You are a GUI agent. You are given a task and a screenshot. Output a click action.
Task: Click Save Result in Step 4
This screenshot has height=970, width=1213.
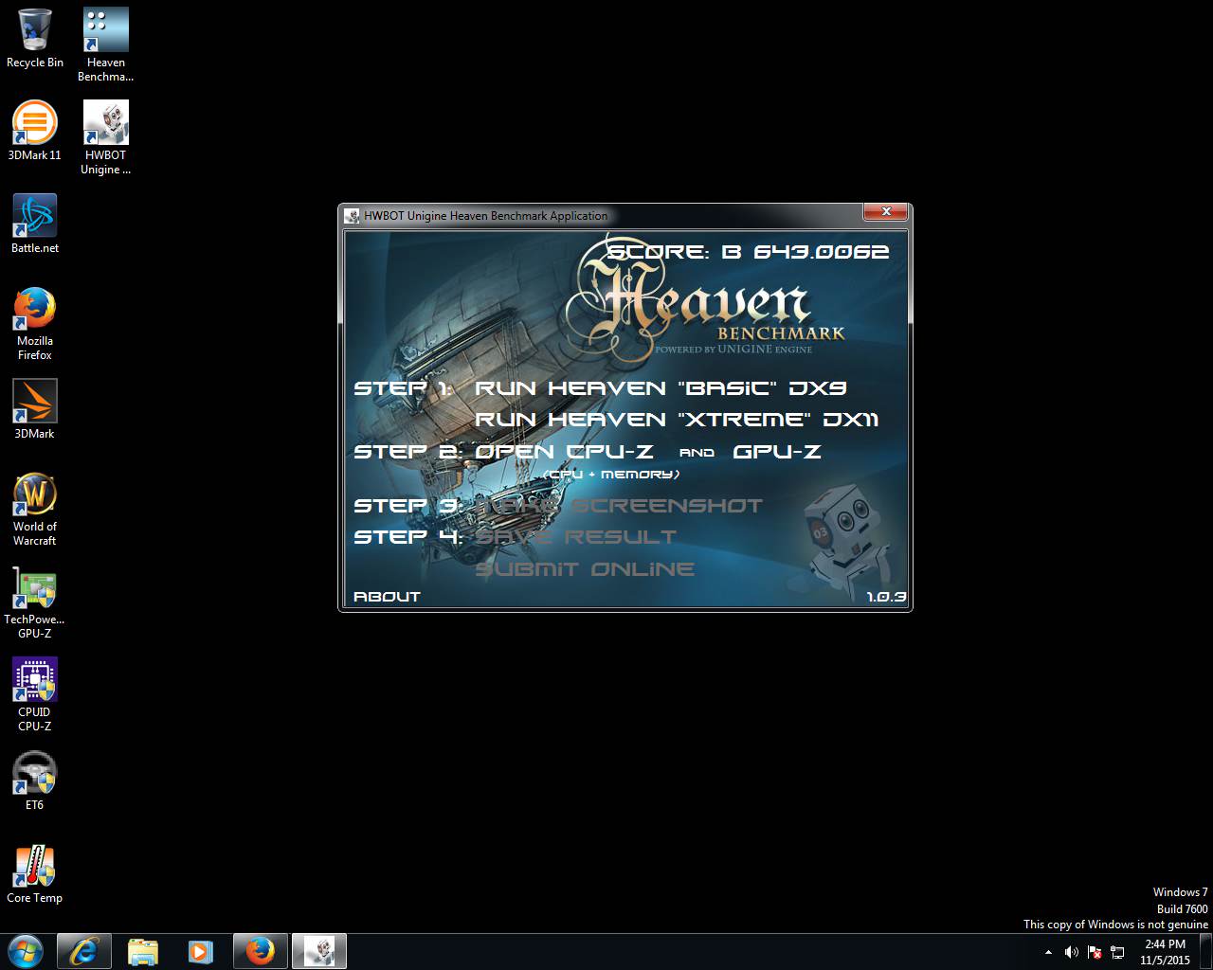[575, 537]
